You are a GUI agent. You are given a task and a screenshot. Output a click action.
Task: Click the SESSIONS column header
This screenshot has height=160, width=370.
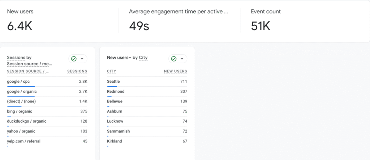[x=77, y=71]
